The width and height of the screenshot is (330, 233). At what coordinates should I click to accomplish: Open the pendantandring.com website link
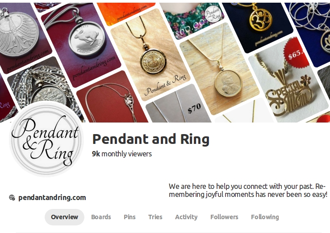click(x=52, y=197)
